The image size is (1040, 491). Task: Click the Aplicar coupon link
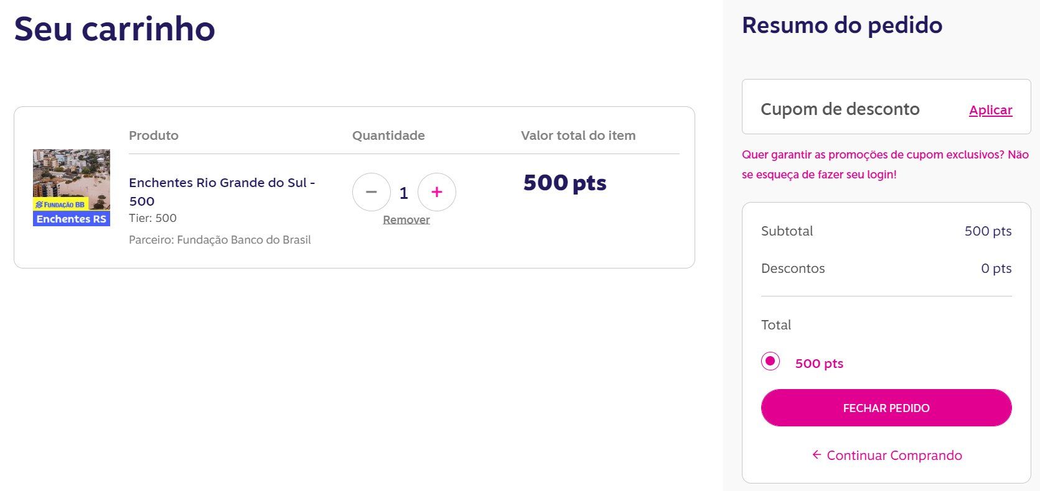(x=990, y=110)
